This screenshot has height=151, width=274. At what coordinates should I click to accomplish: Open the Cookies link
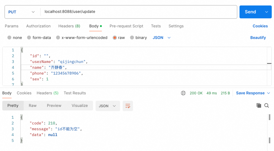click(260, 26)
